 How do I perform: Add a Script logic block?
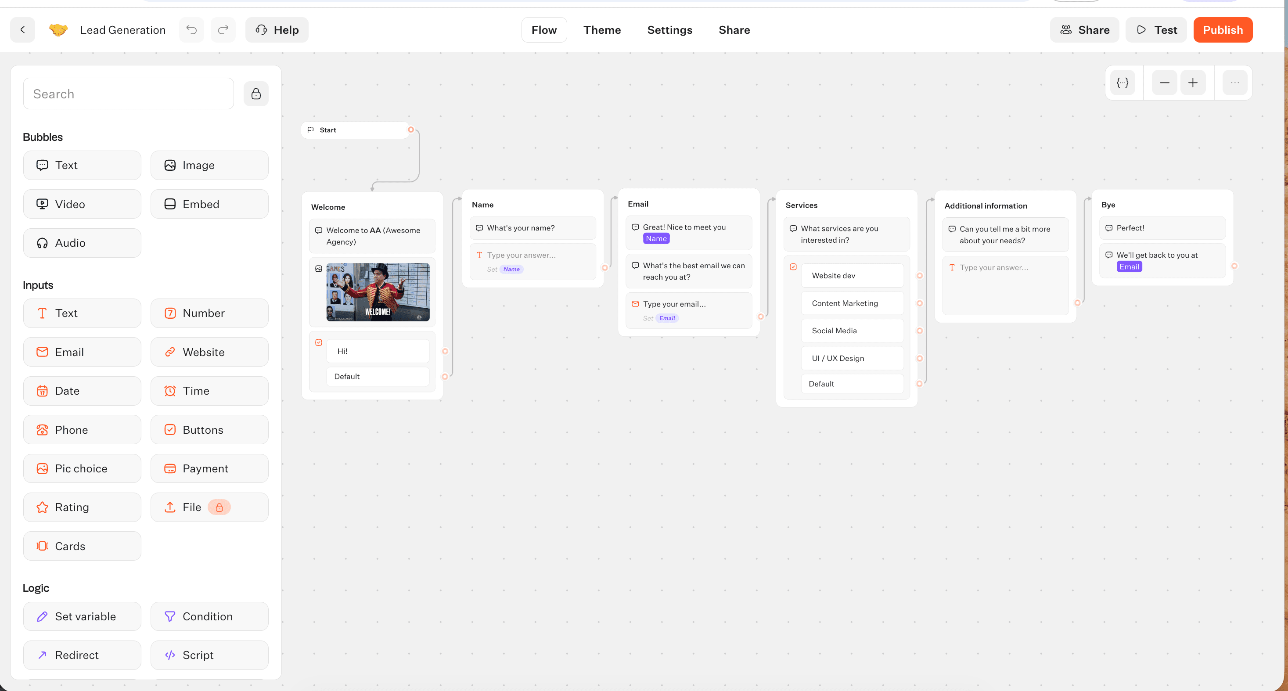pos(209,655)
